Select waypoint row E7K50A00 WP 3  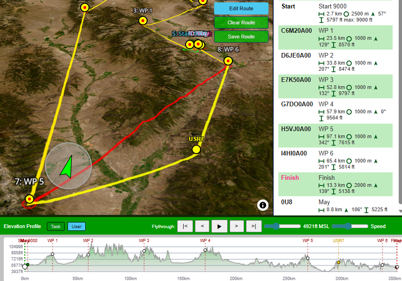[x=335, y=86]
